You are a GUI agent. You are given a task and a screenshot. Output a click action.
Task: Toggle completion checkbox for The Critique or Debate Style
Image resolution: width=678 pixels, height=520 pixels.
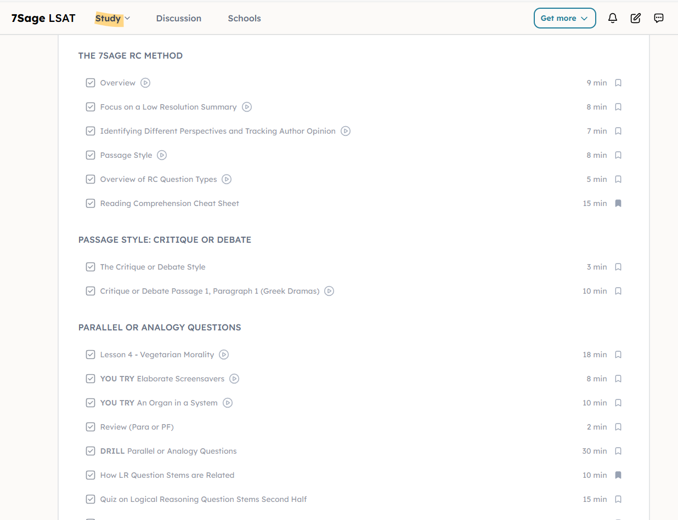91,267
